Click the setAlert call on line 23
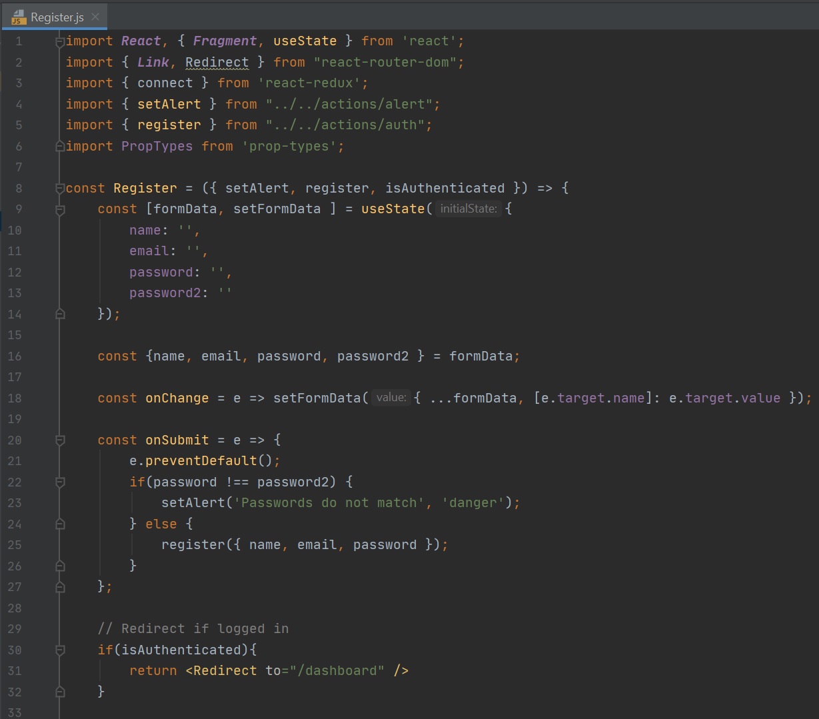Screen dimensions: 819x719 coord(193,503)
